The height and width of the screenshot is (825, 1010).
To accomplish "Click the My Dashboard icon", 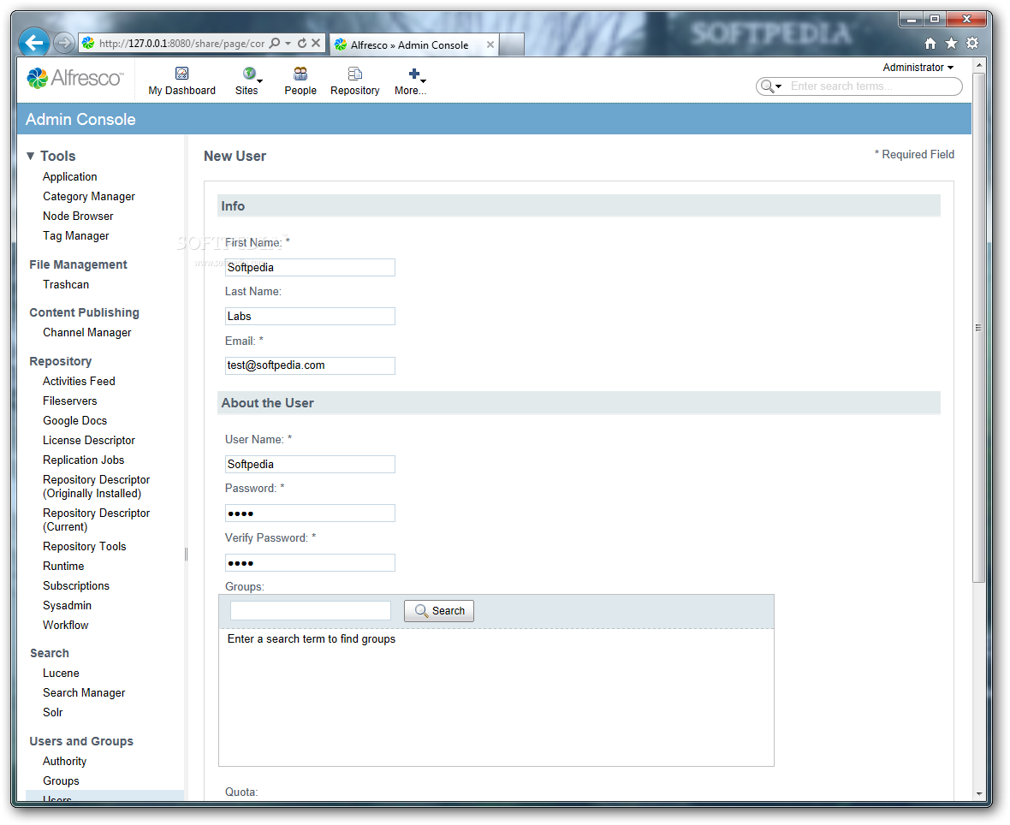I will click(181, 74).
